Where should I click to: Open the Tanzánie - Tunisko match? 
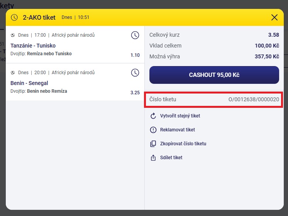[x=33, y=46]
